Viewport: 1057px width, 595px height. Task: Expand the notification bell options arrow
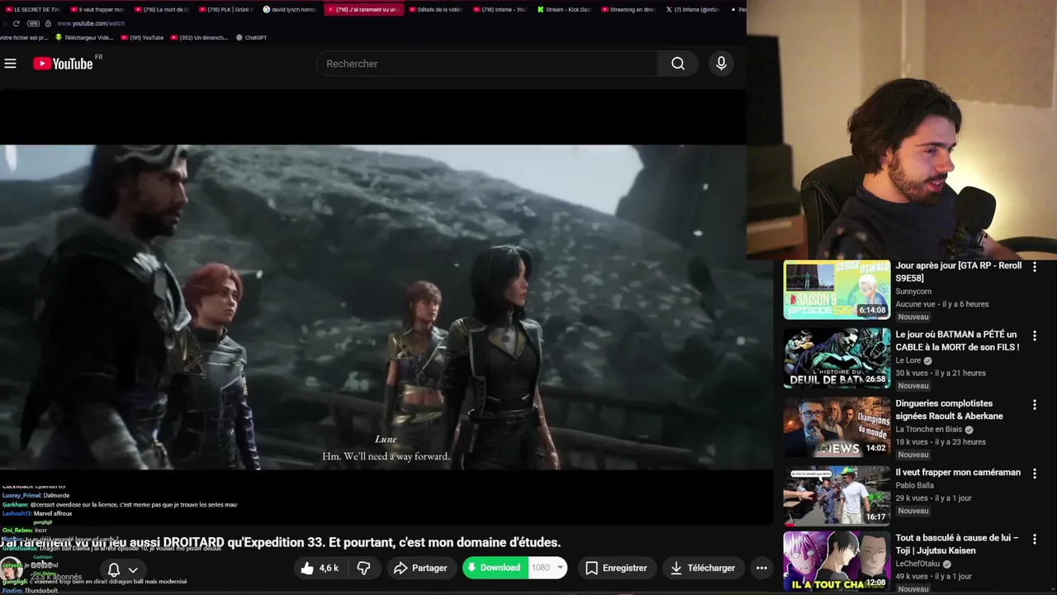click(x=133, y=569)
